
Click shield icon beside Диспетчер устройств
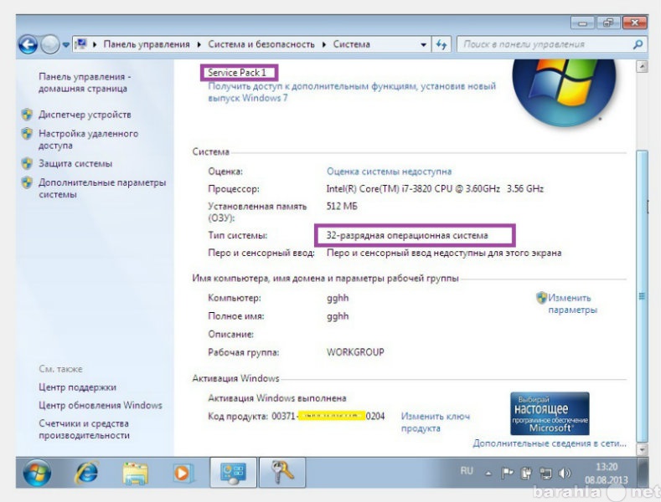pyautogui.click(x=27, y=115)
